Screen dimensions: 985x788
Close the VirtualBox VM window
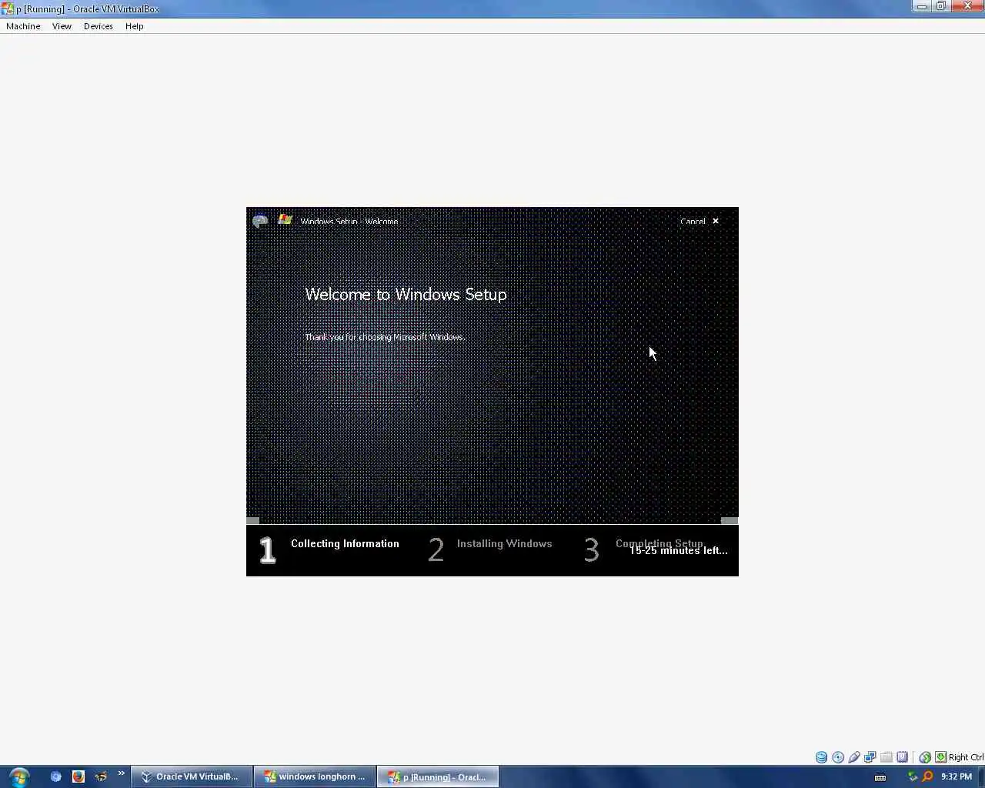[967, 6]
